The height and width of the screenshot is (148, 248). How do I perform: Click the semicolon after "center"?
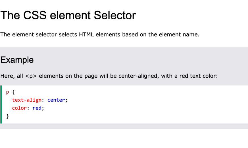pos(66,100)
